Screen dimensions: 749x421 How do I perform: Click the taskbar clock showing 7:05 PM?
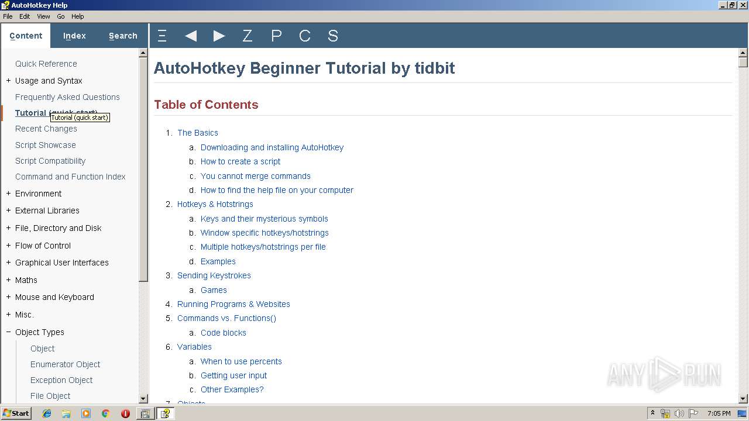pos(719,413)
